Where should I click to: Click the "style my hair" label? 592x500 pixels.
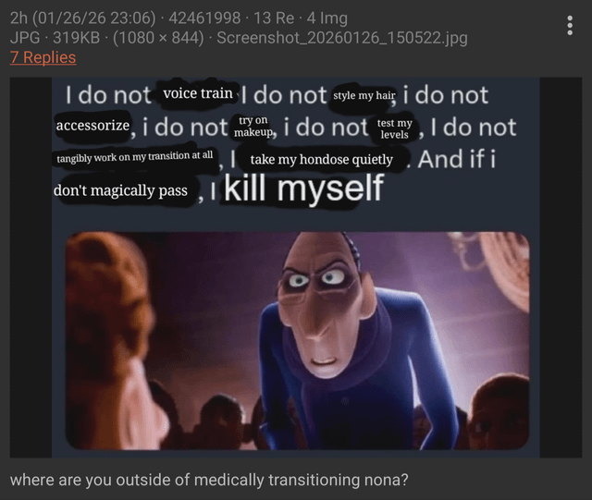tap(364, 96)
